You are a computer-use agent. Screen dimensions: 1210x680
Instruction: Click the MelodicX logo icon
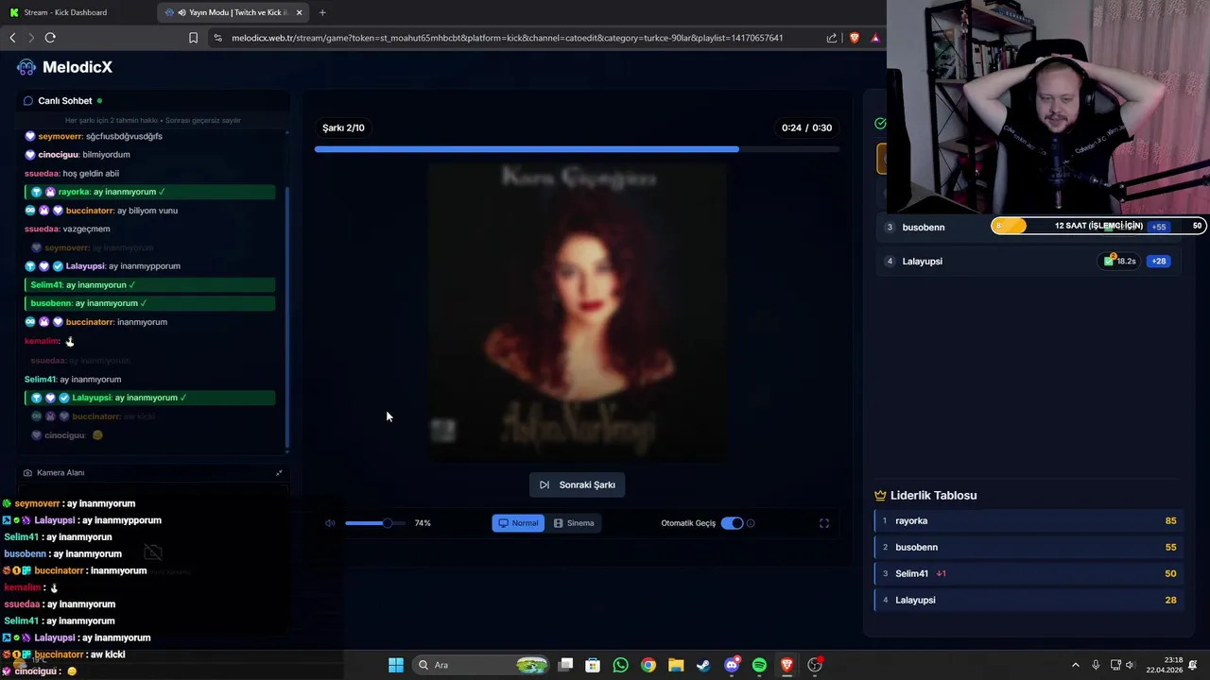26,67
